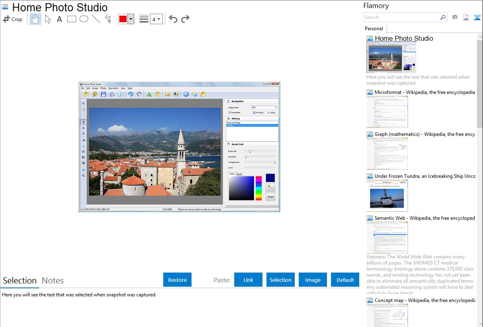Viewport: 483px width, 327px height.
Task: Open Under Frozen Tundra snapshot thumbnail
Action: point(387,196)
